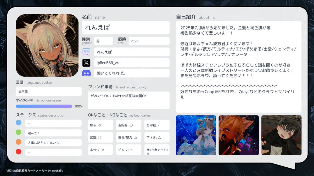This screenshot has width=314, height=176.
Task: Click the friend request policy text box
Action: point(129,100)
